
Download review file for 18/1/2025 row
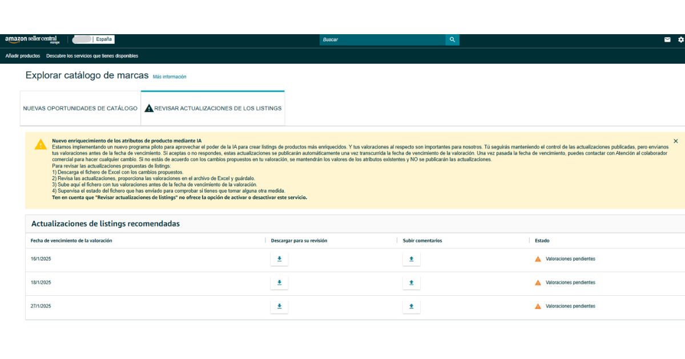pyautogui.click(x=279, y=283)
